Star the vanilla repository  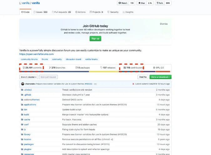tap(142, 3)
